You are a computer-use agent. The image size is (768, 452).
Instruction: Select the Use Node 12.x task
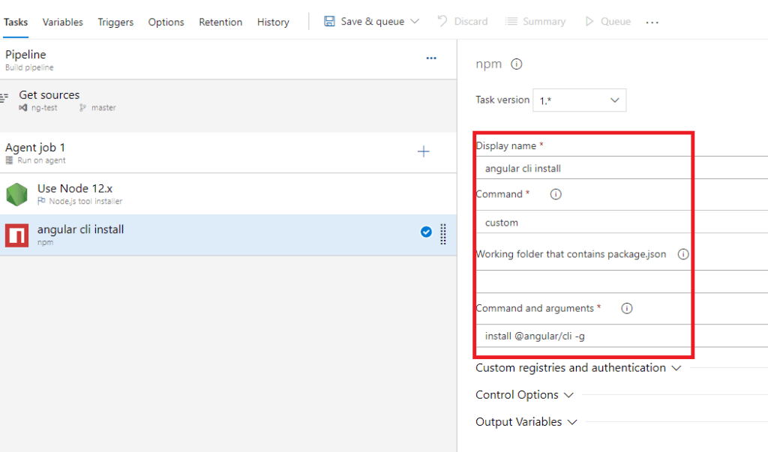click(75, 194)
